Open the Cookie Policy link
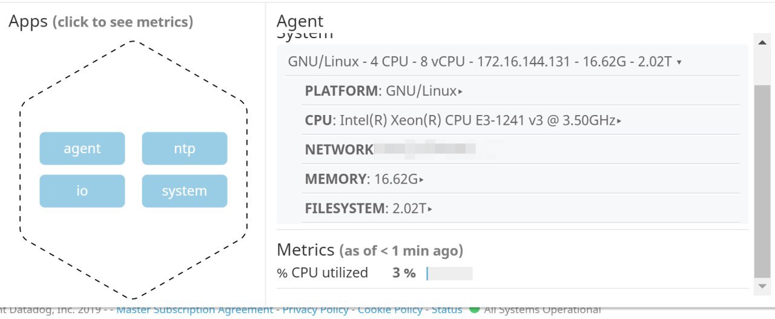Viewport: 775px width, 319px height. (x=390, y=310)
